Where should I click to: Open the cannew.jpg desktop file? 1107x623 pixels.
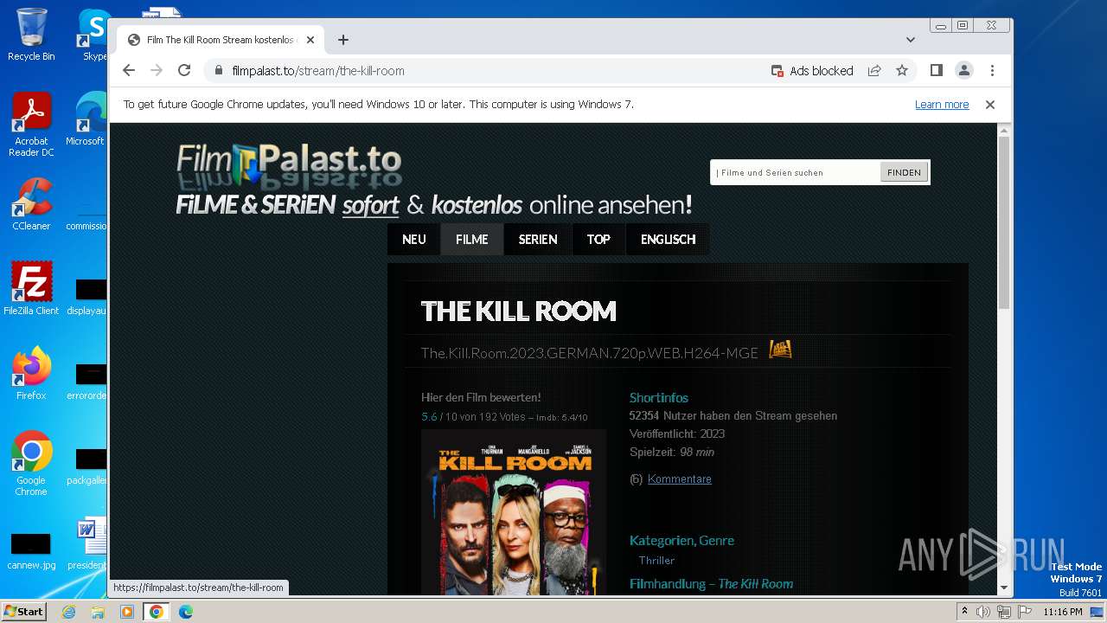(31, 551)
